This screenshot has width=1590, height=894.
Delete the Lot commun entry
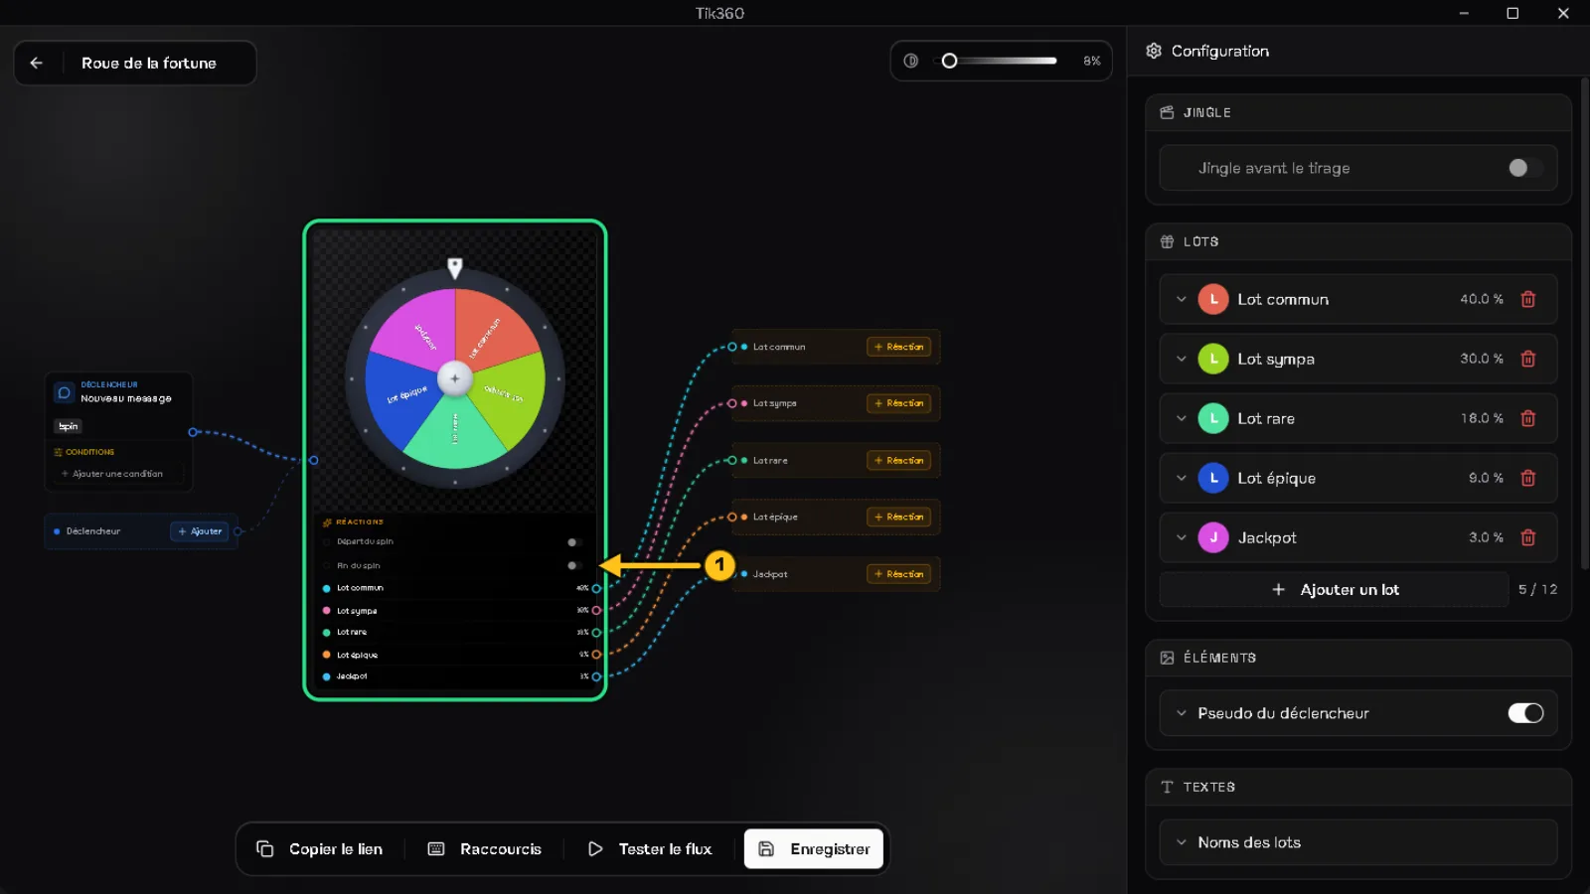(1528, 299)
